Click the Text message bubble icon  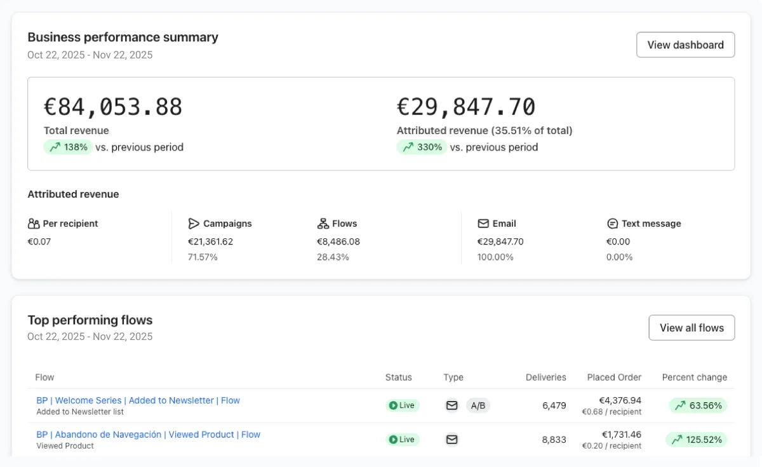click(x=612, y=224)
